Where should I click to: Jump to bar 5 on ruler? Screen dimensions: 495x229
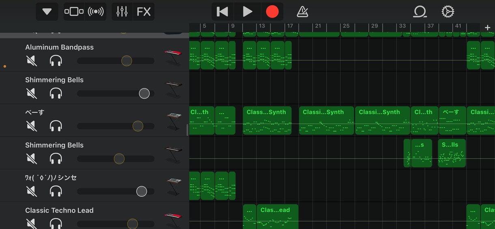click(204, 26)
